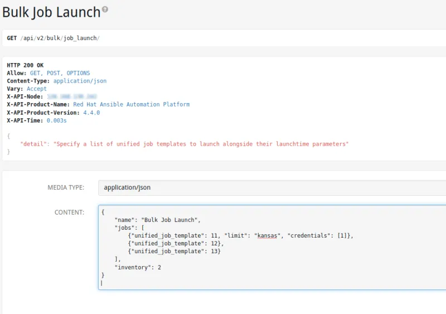Viewport: 446px width, 314px height.
Task: Click the X-API-Time 0.003s value
Action: [57, 120]
